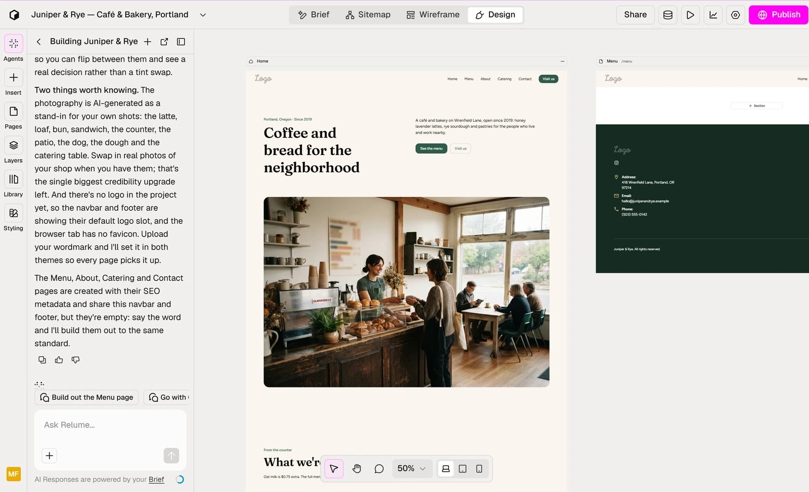The height and width of the screenshot is (492, 809).
Task: Send the prompt with arrow button
Action: (x=171, y=456)
